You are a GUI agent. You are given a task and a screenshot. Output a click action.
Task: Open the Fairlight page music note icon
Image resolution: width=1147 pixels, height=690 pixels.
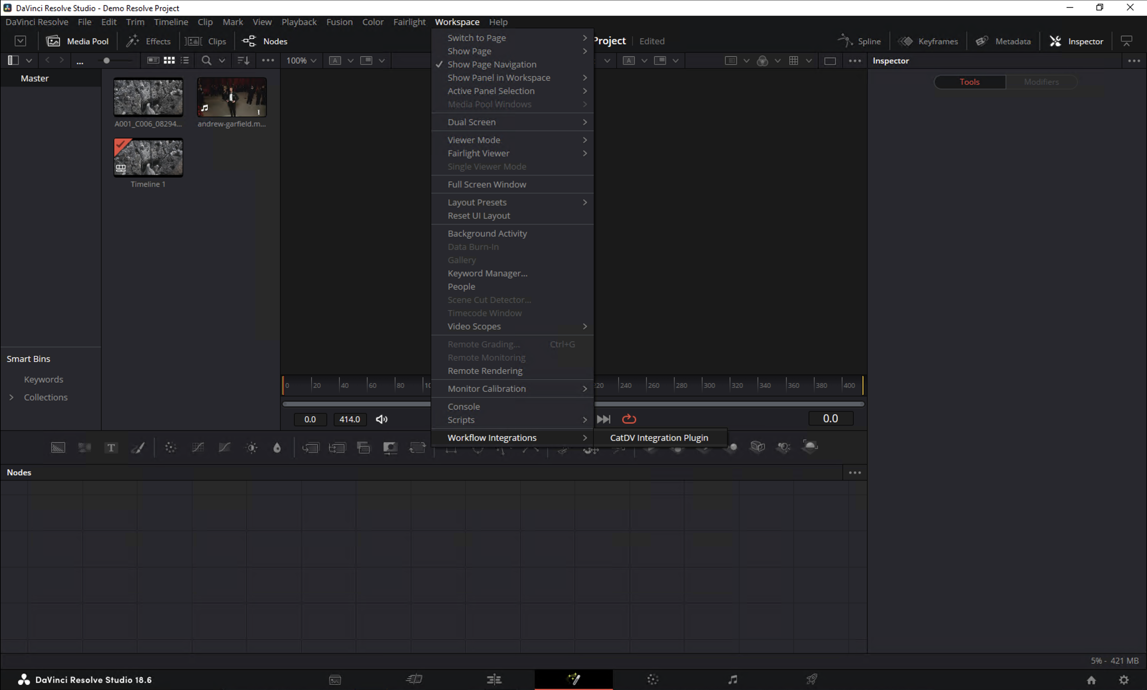(733, 679)
